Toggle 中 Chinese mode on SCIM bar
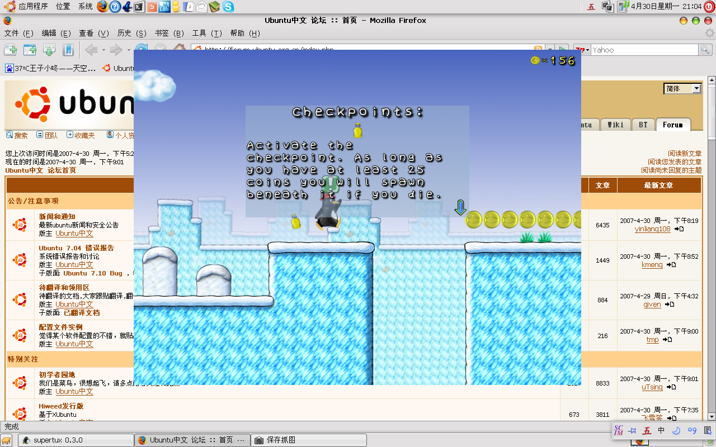 (661, 431)
